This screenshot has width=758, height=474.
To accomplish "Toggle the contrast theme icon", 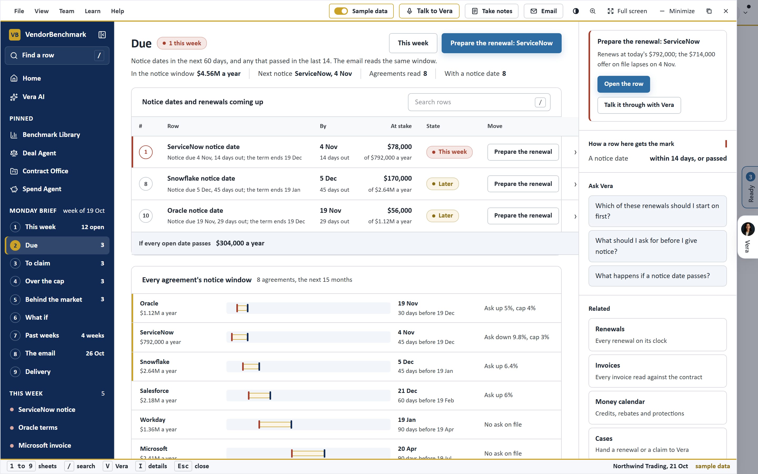I will pos(576,11).
